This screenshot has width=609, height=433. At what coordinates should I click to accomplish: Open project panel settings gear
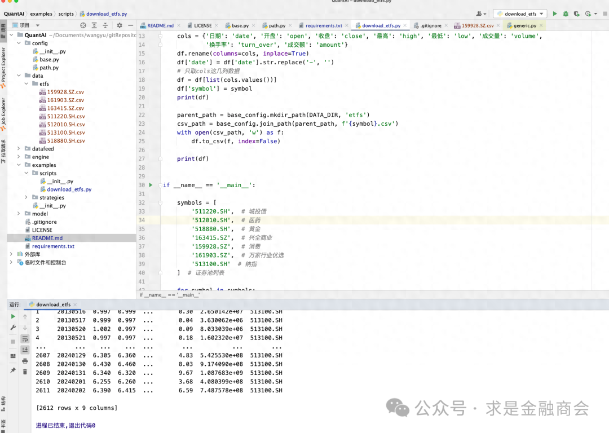pyautogui.click(x=119, y=25)
